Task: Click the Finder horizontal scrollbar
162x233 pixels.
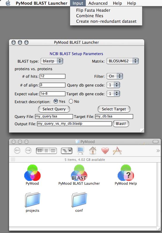Action: (x=83, y=229)
